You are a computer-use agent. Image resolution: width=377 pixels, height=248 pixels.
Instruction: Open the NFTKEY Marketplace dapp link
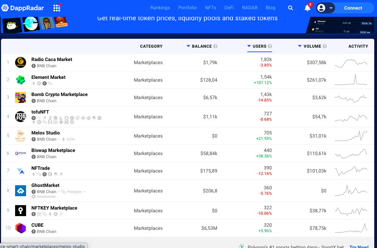pos(54,208)
